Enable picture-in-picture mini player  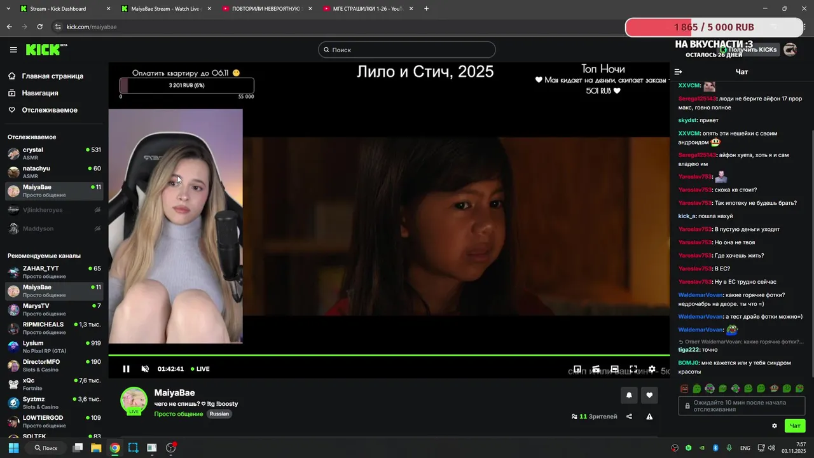coord(577,369)
